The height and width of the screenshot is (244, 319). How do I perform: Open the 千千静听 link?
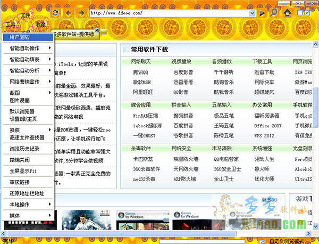(224, 72)
